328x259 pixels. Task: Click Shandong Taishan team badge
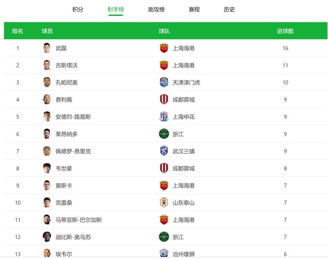164,203
